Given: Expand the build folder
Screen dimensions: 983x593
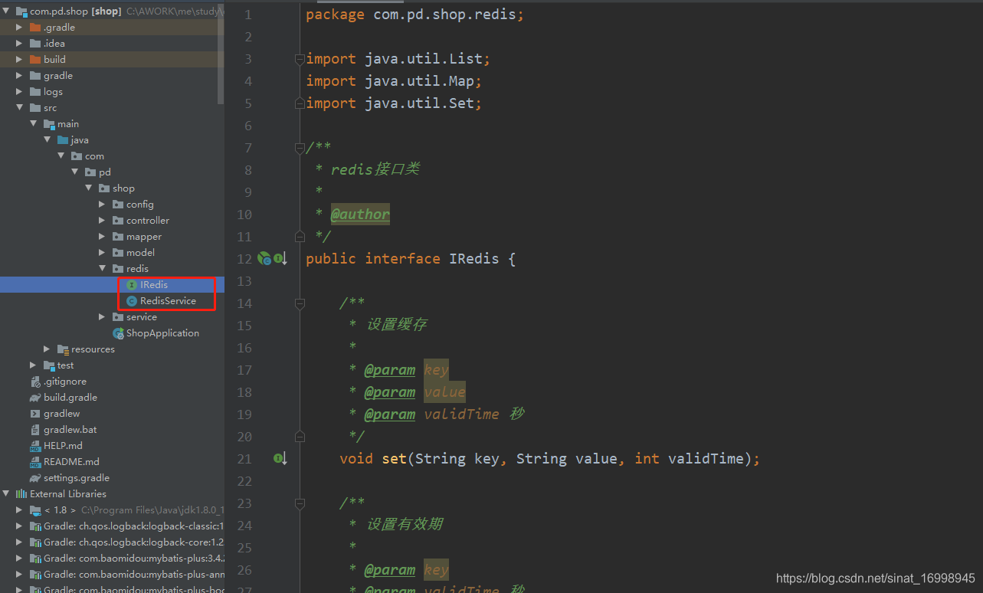Looking at the screenshot, I should (x=20, y=60).
